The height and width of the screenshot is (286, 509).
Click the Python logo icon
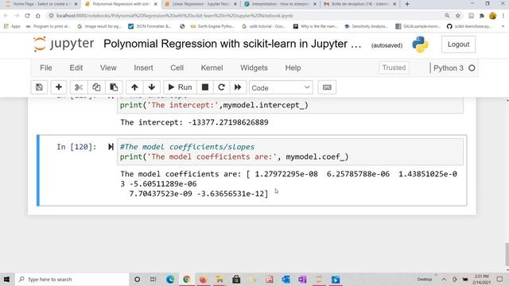(420, 44)
